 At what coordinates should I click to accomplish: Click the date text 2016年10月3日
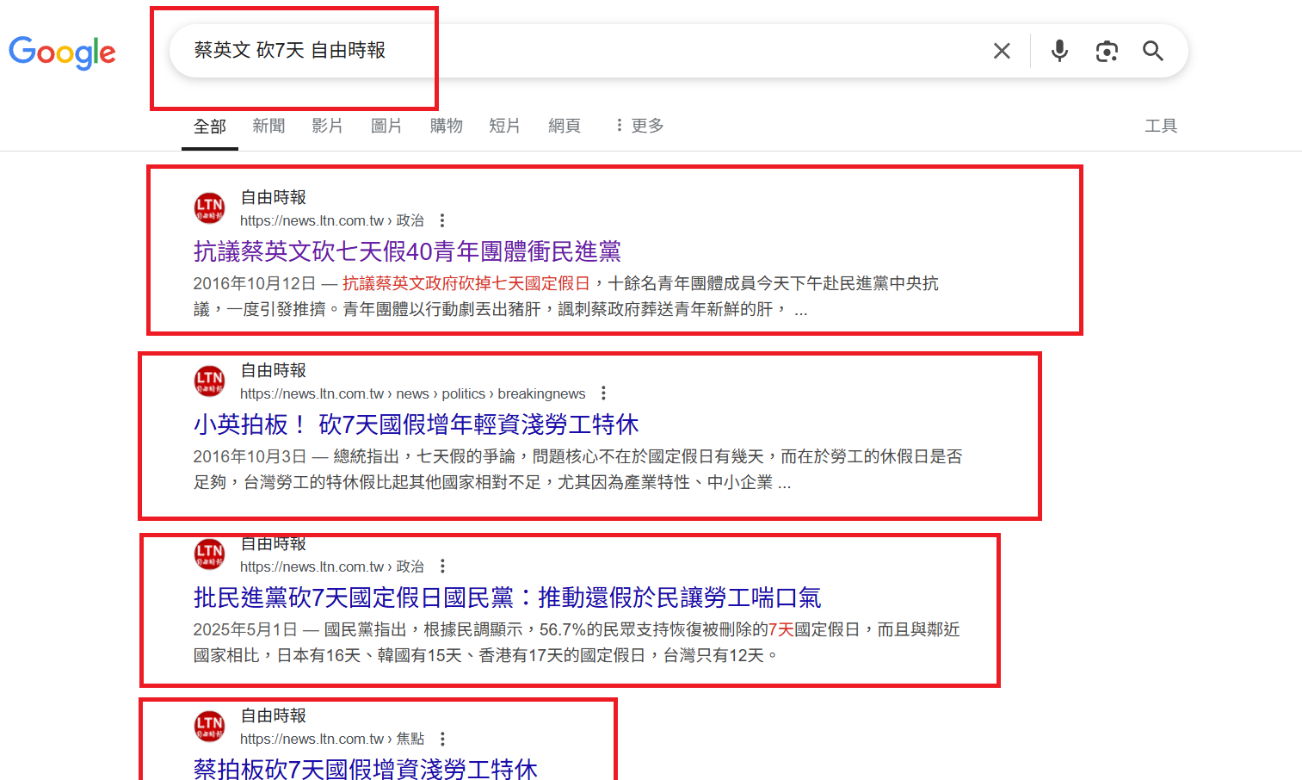point(250,456)
